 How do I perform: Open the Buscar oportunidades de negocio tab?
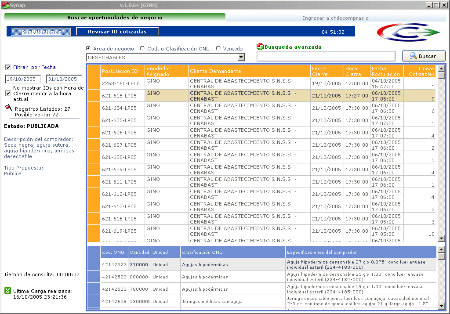click(x=115, y=17)
